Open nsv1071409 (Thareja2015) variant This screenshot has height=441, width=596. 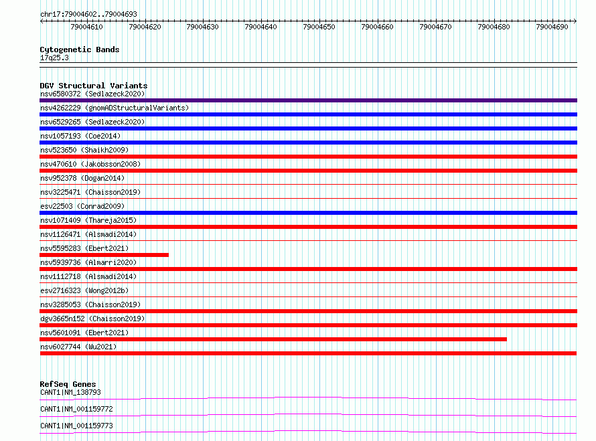point(88,220)
